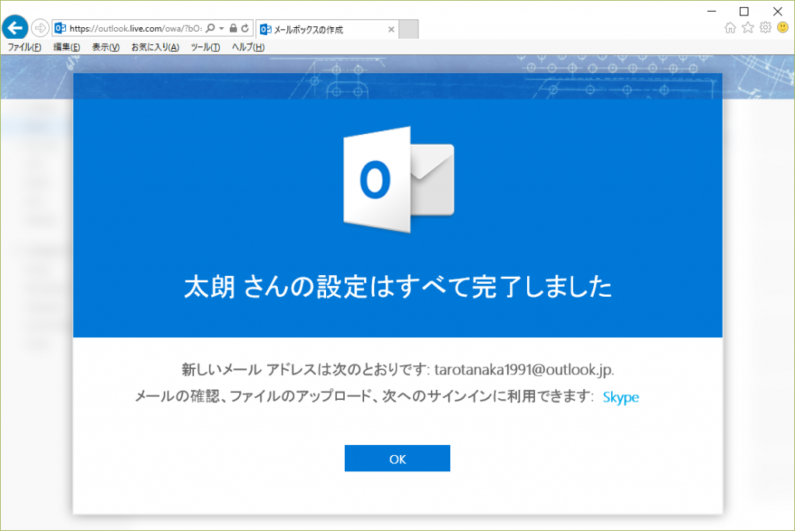Click the Outlook envelope logo in dialog
The width and height of the screenshot is (795, 531).
398,179
